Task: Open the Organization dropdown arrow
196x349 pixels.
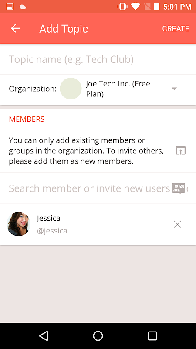Action: coord(174,89)
